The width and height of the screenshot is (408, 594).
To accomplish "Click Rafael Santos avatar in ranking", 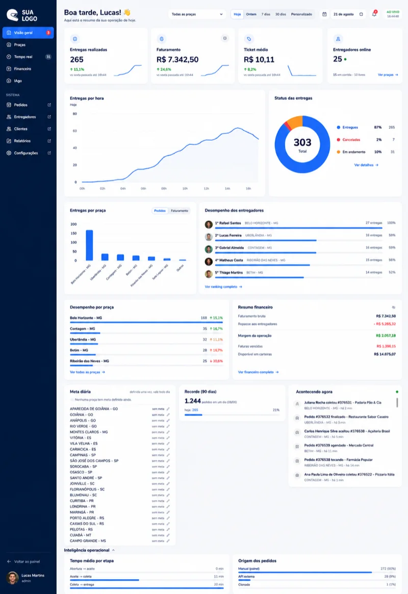I will pyautogui.click(x=209, y=224).
